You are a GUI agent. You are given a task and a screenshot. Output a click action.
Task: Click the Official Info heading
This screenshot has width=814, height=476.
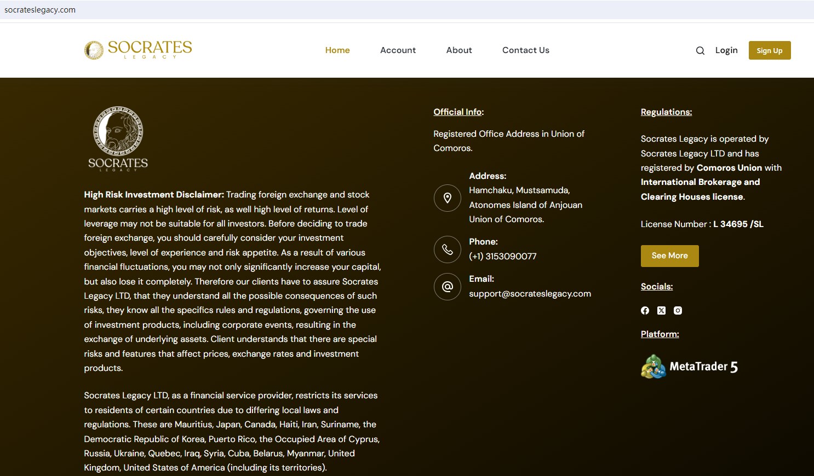click(458, 112)
